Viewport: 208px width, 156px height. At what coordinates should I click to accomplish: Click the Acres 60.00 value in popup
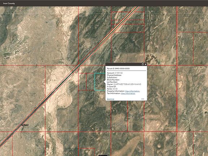115,89
